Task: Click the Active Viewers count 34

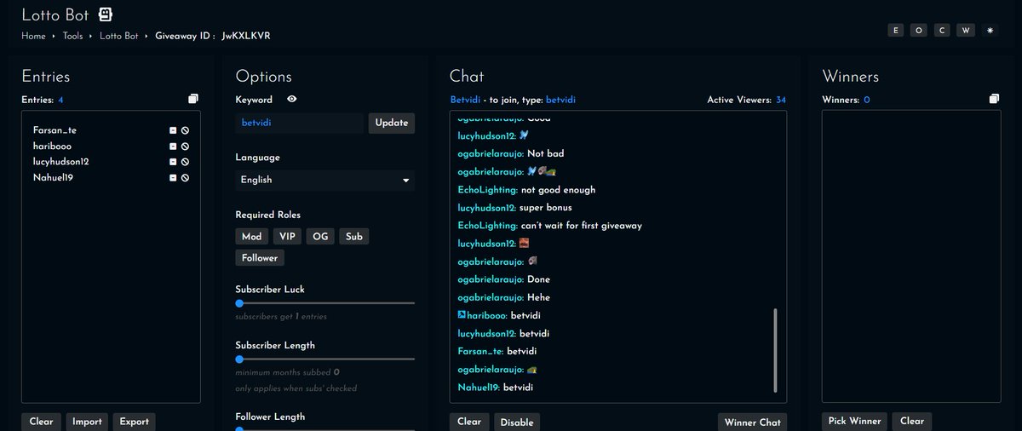Action: [x=781, y=100]
